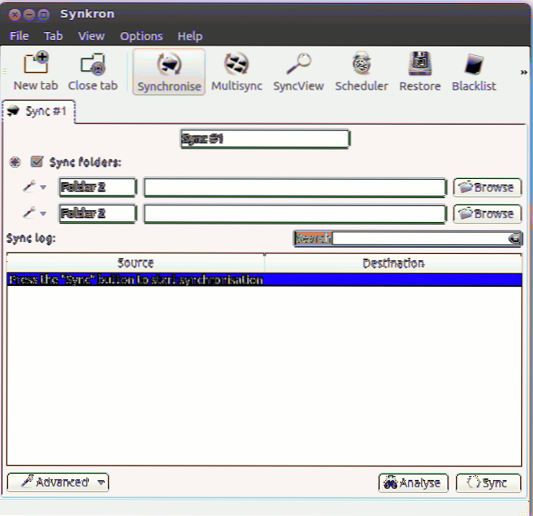Image resolution: width=533 pixels, height=516 pixels.
Task: Browse for the first folder path
Action: pos(487,188)
